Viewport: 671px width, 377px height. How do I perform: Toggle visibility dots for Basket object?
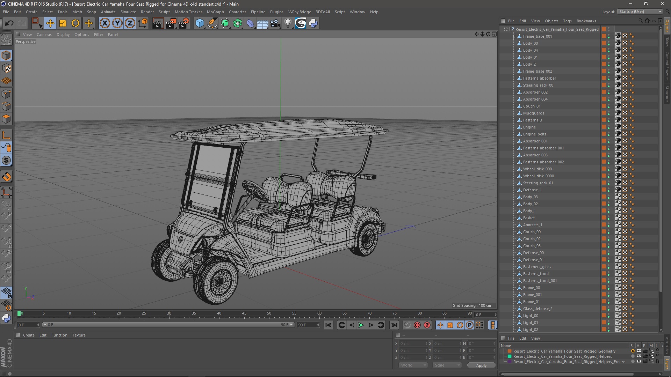(608, 218)
